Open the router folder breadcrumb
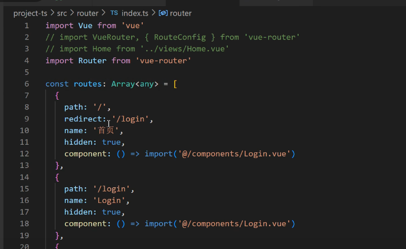The height and width of the screenshot is (249, 406). pos(88,13)
